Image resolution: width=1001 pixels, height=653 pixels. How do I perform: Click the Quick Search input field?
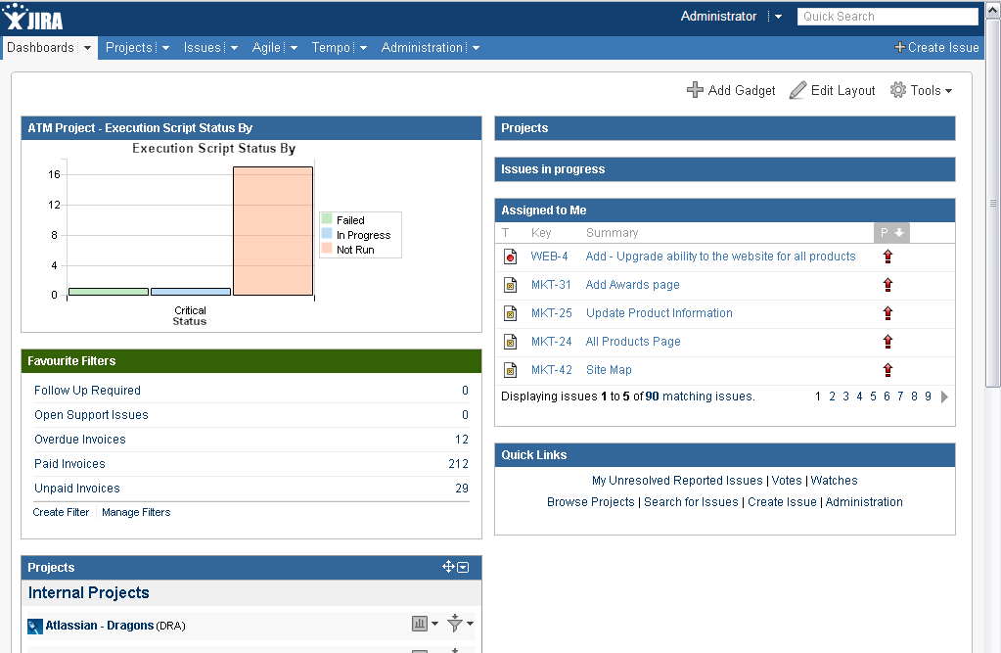887,17
